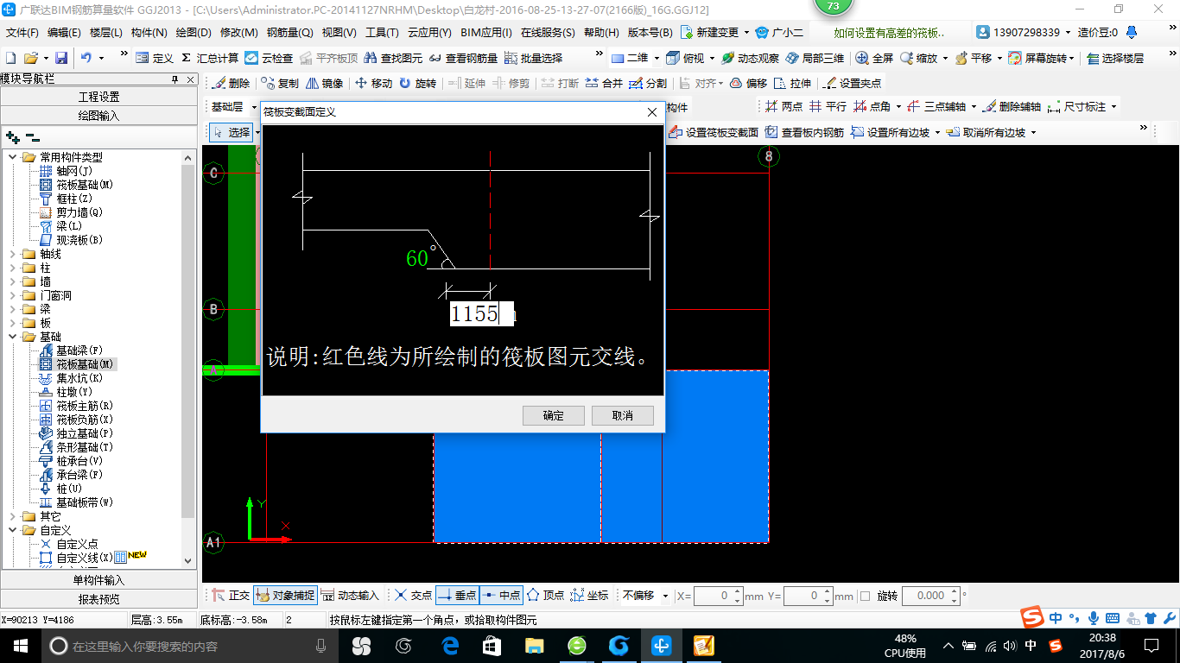Click 设置夹点 set grip tool
This screenshot has height=663, width=1180.
click(x=852, y=84)
